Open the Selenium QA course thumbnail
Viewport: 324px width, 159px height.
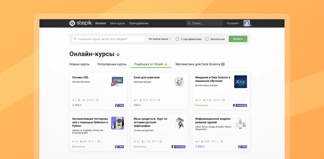(117, 123)
